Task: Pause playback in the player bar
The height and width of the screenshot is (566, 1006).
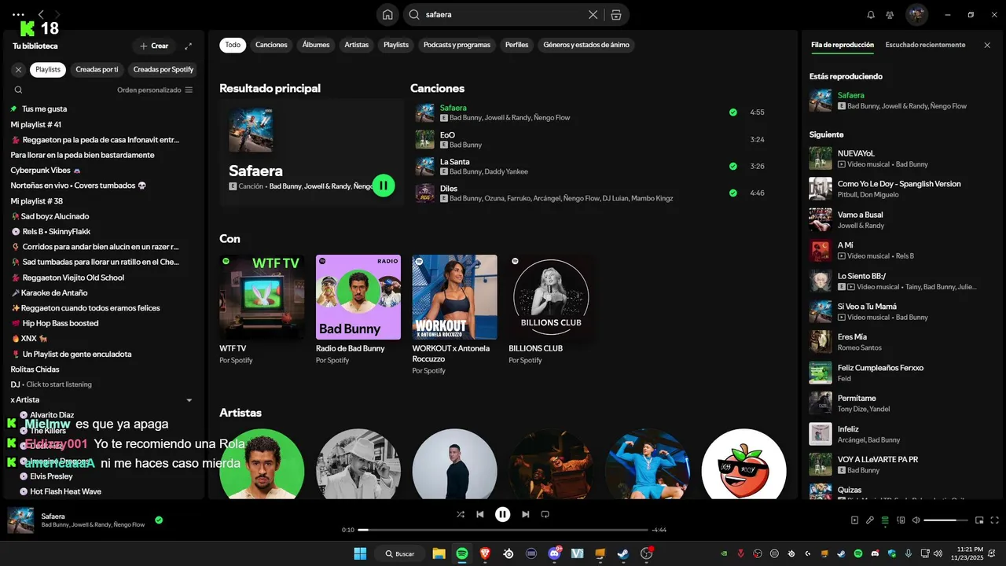Action: coord(503,514)
